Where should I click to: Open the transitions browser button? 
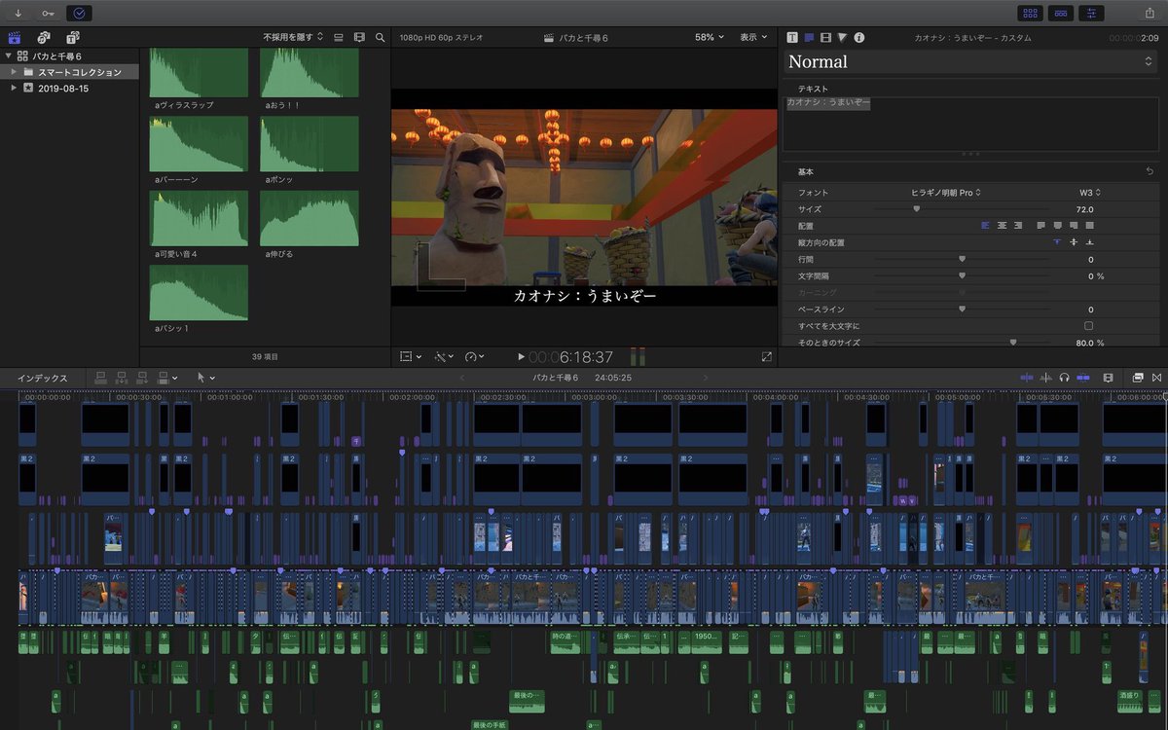click(x=1156, y=378)
